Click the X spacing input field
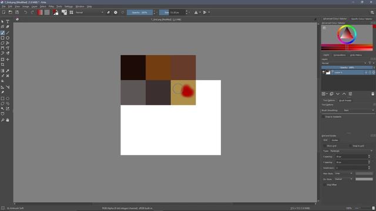Image resolution: width=376 pixels, height=211 pixels. (x=351, y=156)
